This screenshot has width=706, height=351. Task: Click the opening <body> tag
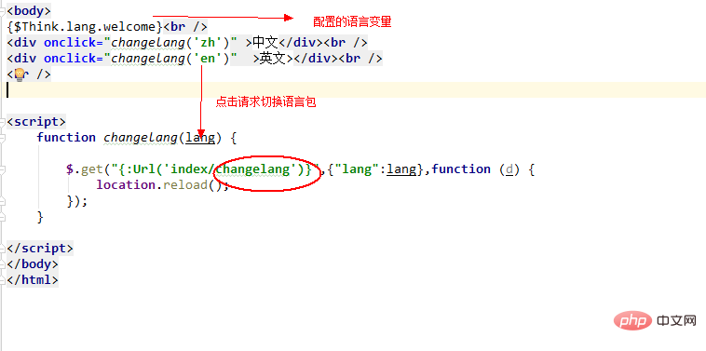(x=29, y=11)
